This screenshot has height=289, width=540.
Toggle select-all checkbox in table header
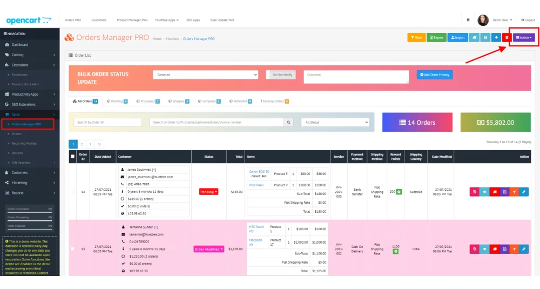(72, 156)
